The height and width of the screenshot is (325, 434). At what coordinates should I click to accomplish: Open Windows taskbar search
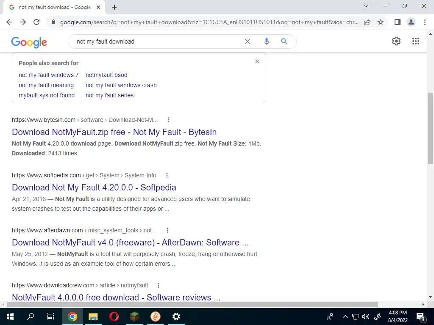coord(31,317)
